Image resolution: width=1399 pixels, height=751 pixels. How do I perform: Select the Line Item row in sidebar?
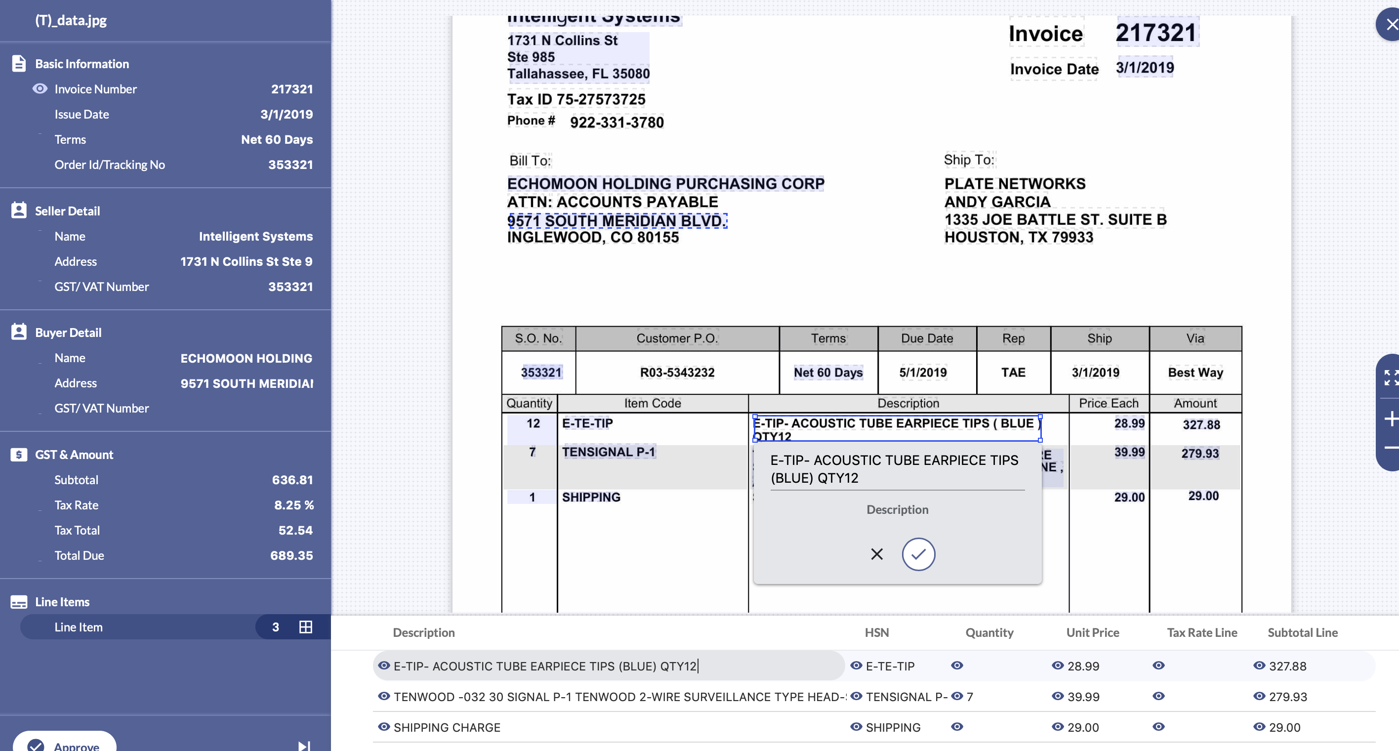pos(175,627)
